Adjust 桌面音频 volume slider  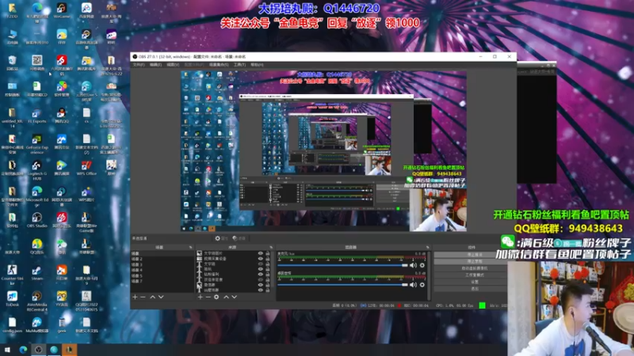(x=343, y=285)
